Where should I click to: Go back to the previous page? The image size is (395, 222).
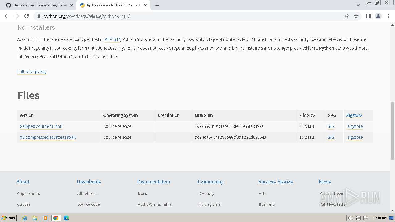tap(7, 16)
